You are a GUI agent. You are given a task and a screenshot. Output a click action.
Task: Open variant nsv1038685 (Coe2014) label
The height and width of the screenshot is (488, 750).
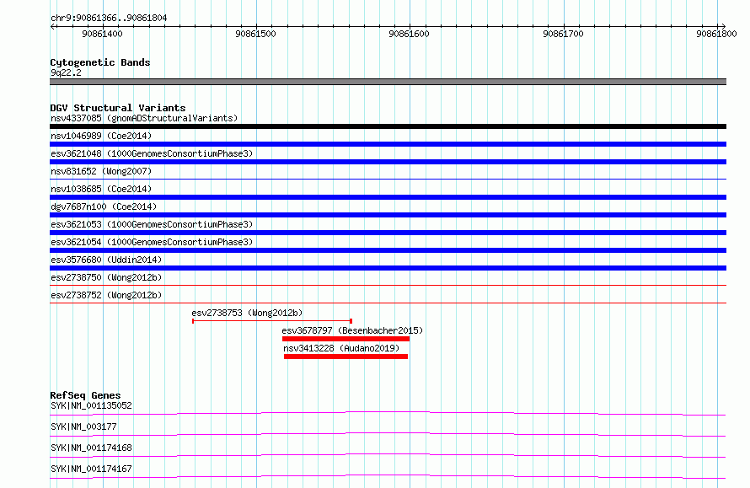coord(101,189)
